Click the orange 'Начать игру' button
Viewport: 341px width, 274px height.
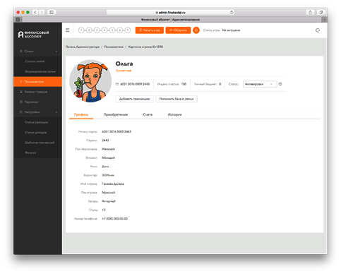(150, 30)
